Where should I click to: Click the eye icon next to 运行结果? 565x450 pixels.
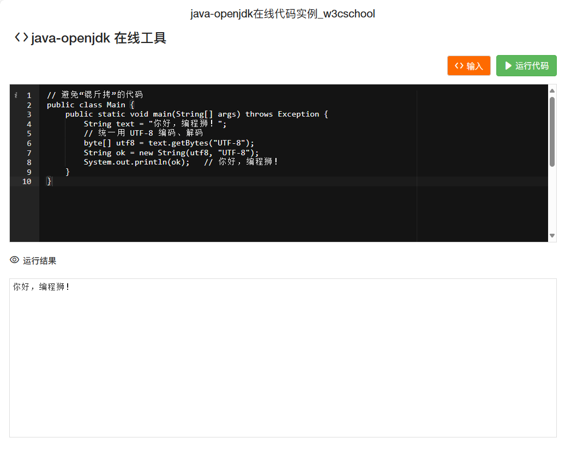(15, 260)
